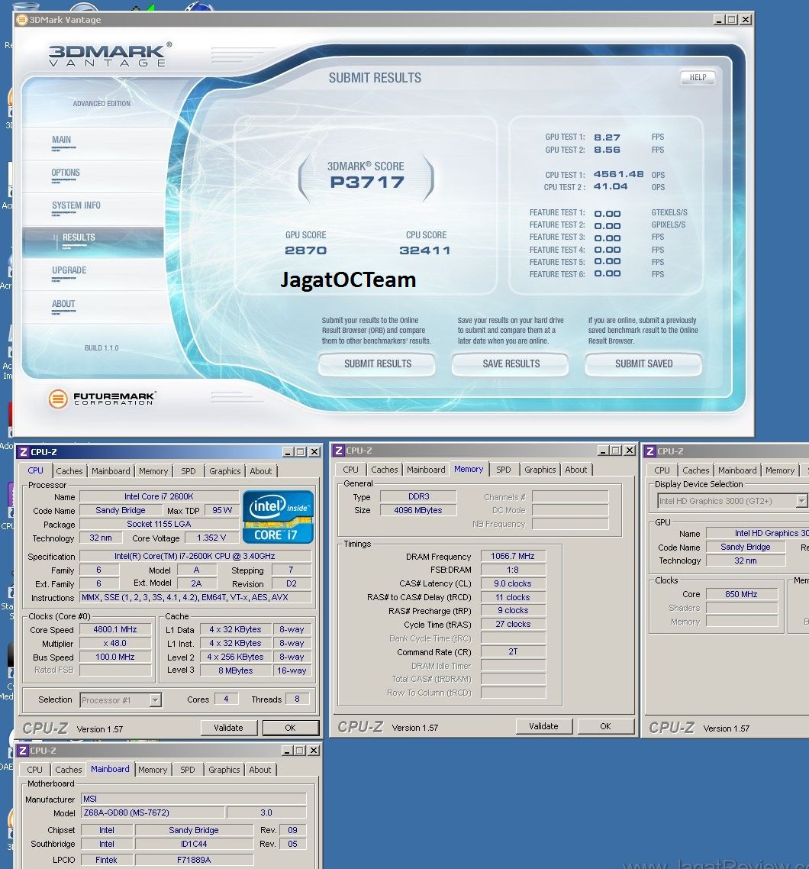Screen dimensions: 809x869
Task: Switch to the Graphics tab in the Mainboard window
Action: tap(224, 770)
